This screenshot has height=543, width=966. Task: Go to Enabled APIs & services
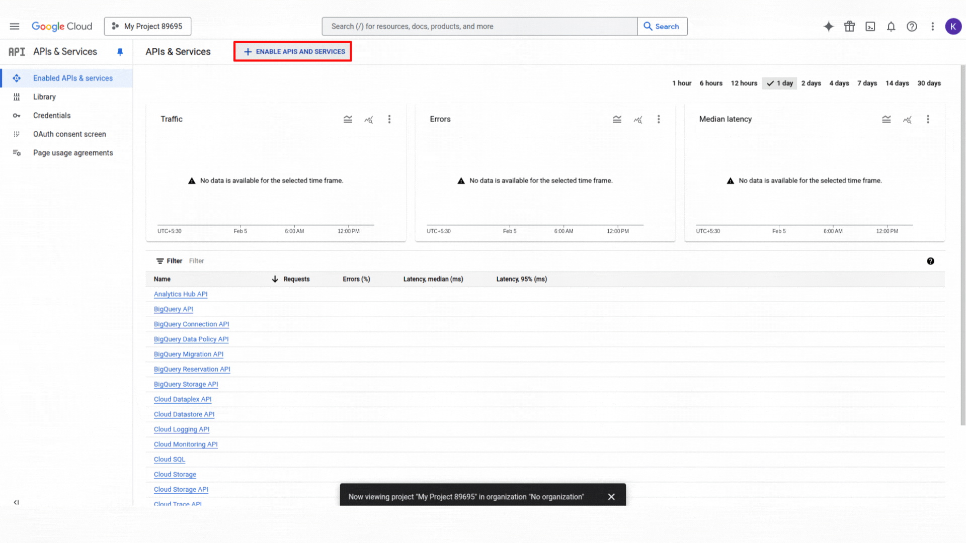(66, 78)
